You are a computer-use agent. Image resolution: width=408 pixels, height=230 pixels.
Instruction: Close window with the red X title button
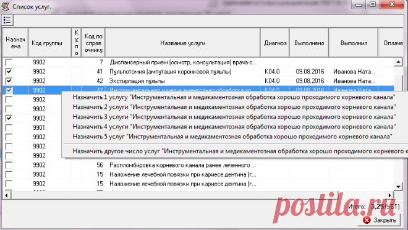392,4
